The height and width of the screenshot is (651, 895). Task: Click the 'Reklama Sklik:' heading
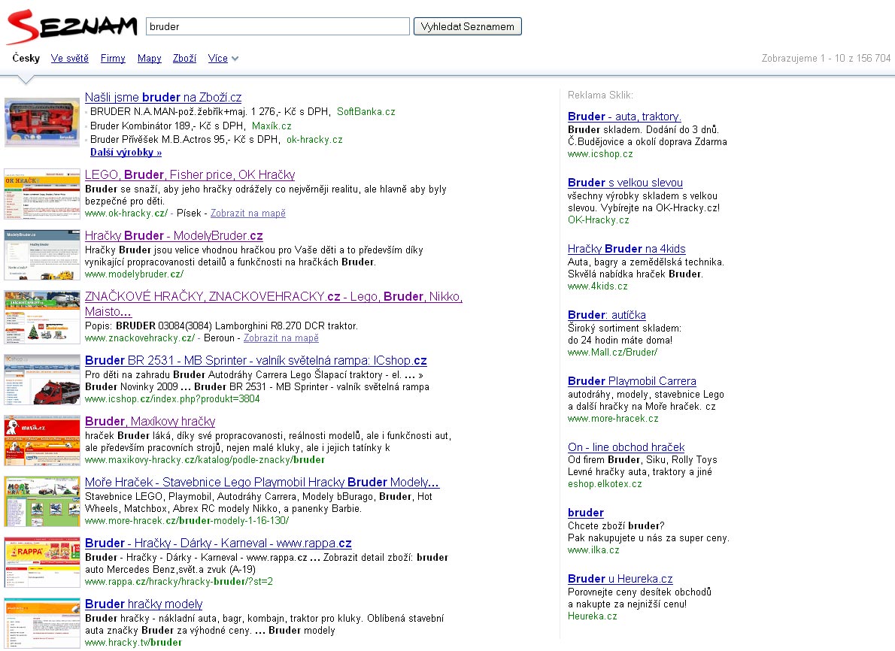(x=600, y=95)
